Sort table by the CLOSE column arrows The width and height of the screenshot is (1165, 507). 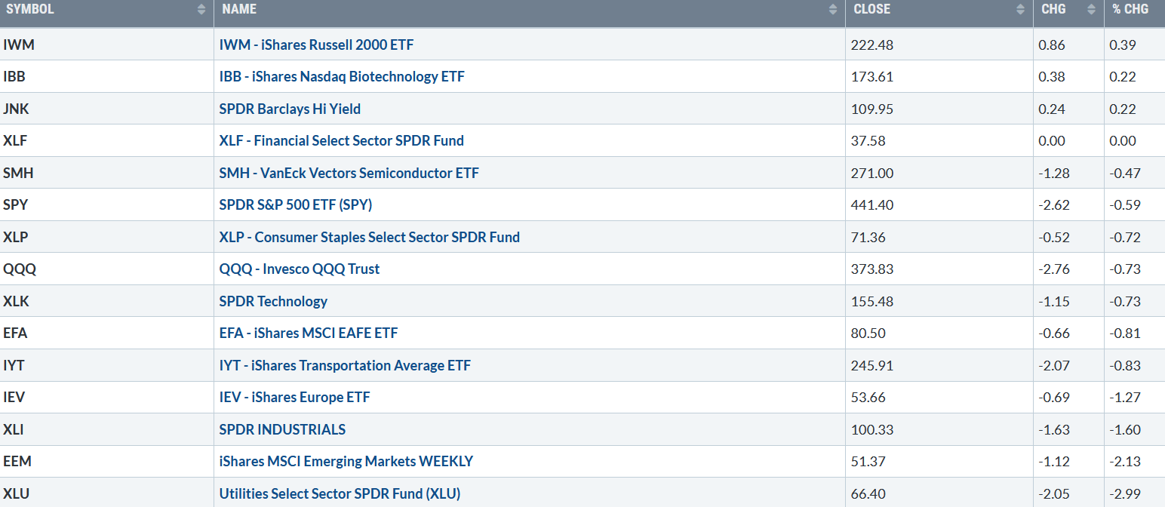[x=1020, y=10]
